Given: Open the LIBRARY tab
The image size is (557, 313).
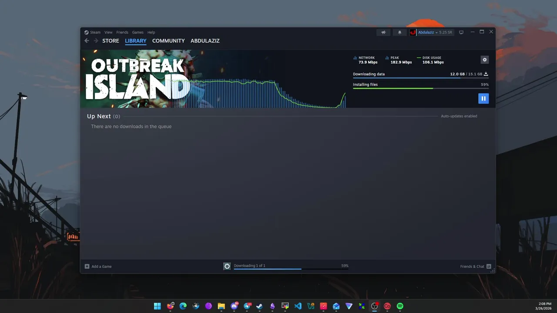Looking at the screenshot, I should [136, 40].
